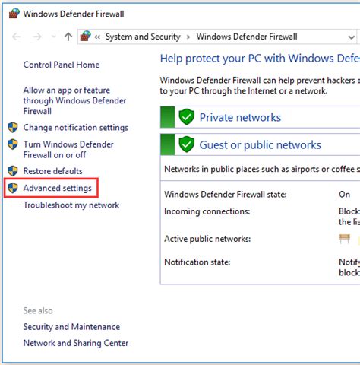Select the 'See also' heading text
The width and height of the screenshot is (360, 365).
tap(38, 311)
